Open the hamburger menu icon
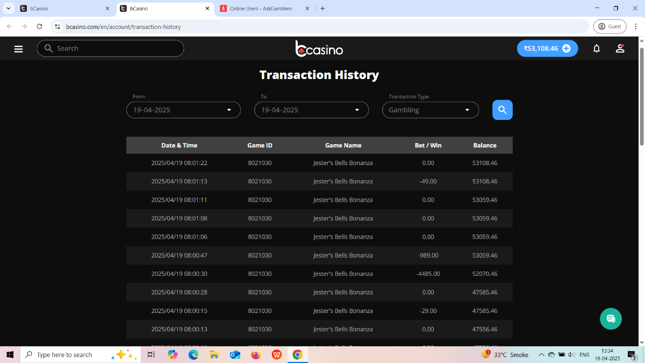This screenshot has width=645, height=363. tap(18, 49)
